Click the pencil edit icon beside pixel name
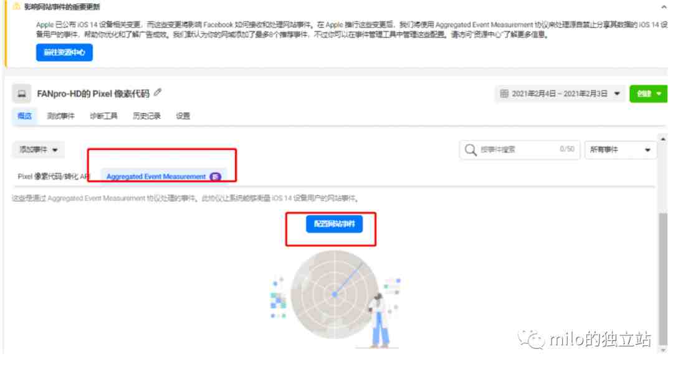The image size is (673, 369). pos(158,92)
